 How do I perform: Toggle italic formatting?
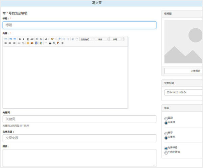tap(24, 39)
